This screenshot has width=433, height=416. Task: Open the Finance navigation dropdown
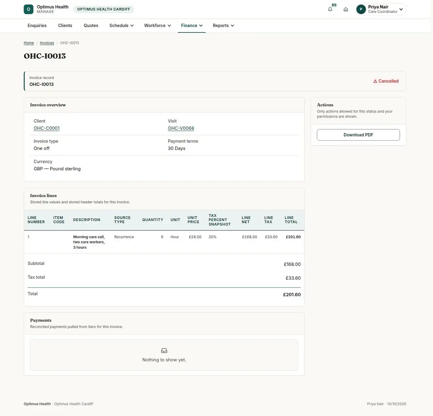pyautogui.click(x=192, y=26)
